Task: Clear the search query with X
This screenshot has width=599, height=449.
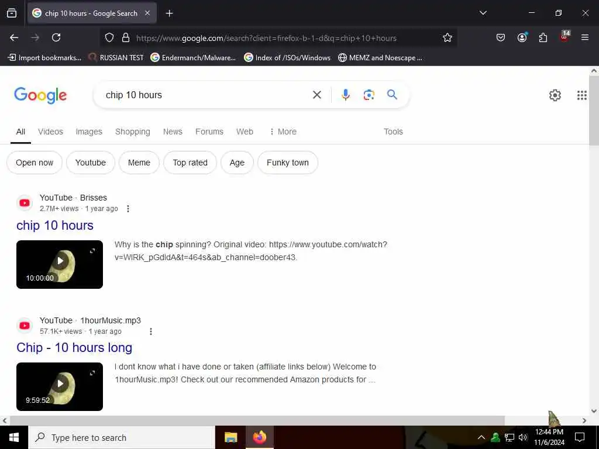Action: pyautogui.click(x=316, y=95)
